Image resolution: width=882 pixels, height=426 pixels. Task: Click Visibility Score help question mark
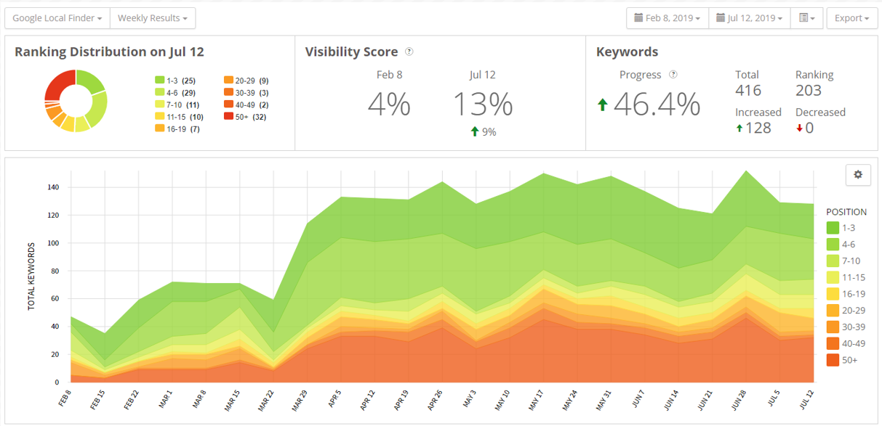[409, 52]
